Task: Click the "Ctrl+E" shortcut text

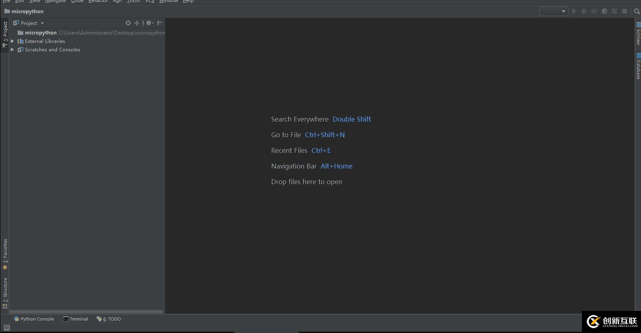Action: pos(321,150)
